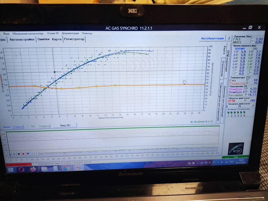Click the STAG-300-6 ISA2 status text
The height and width of the screenshot is (201, 268).
pos(46,164)
